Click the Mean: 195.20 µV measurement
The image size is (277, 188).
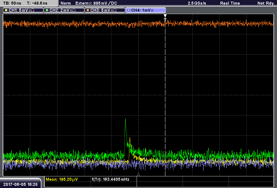[62, 179]
